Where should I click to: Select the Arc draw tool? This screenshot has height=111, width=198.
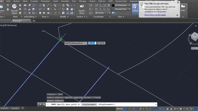click(48, 5)
